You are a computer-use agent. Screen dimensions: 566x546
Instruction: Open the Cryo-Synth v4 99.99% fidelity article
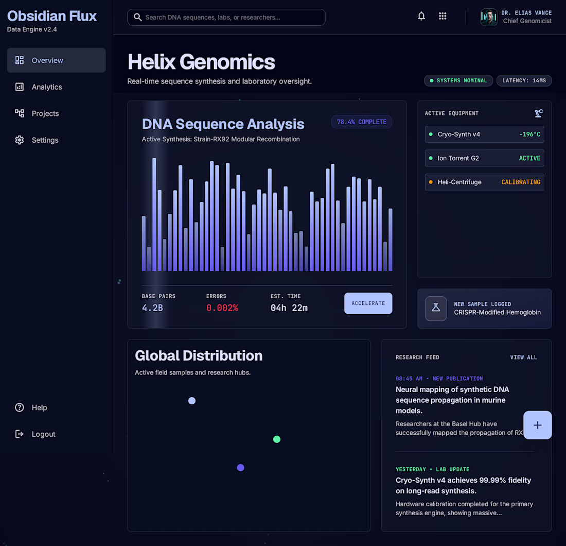pyautogui.click(x=464, y=486)
